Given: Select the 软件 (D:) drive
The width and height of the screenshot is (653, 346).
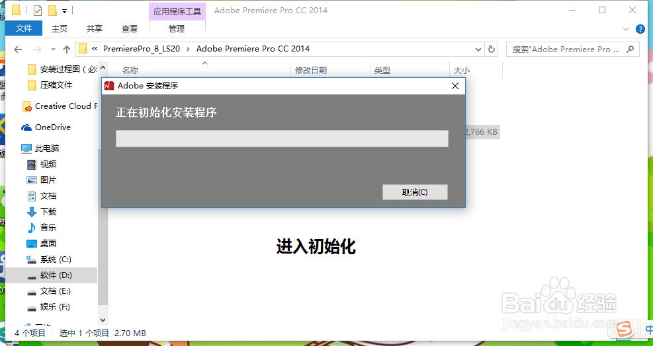Looking at the screenshot, I should click(x=49, y=275).
